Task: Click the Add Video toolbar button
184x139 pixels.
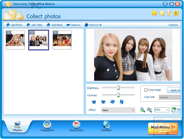Action: (x=34, y=25)
